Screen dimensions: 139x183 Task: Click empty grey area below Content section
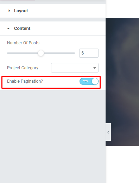(53, 136)
